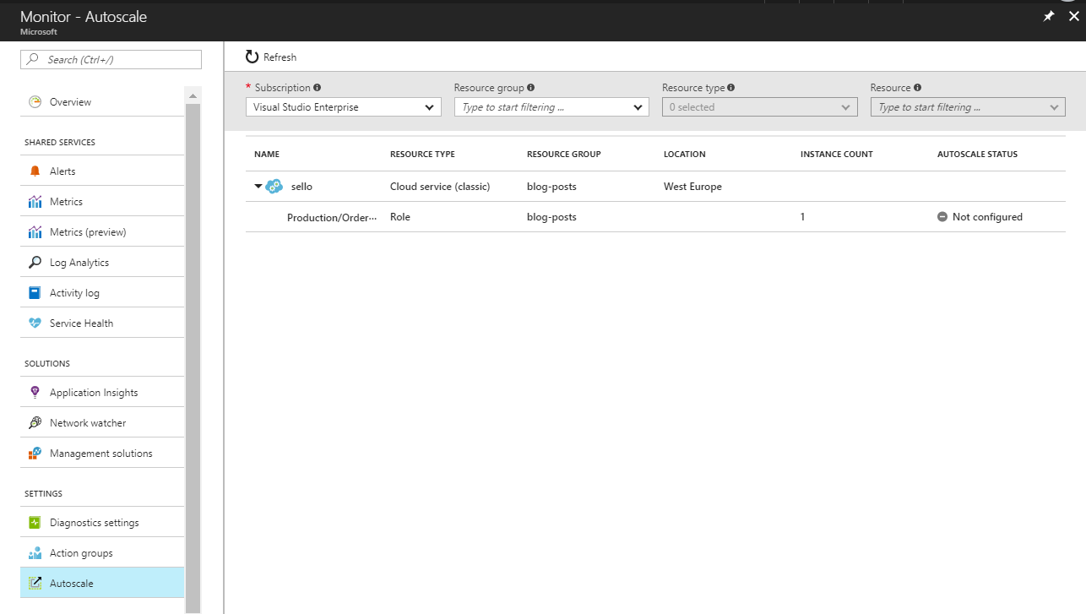Click the instance count value 1

pyautogui.click(x=803, y=217)
